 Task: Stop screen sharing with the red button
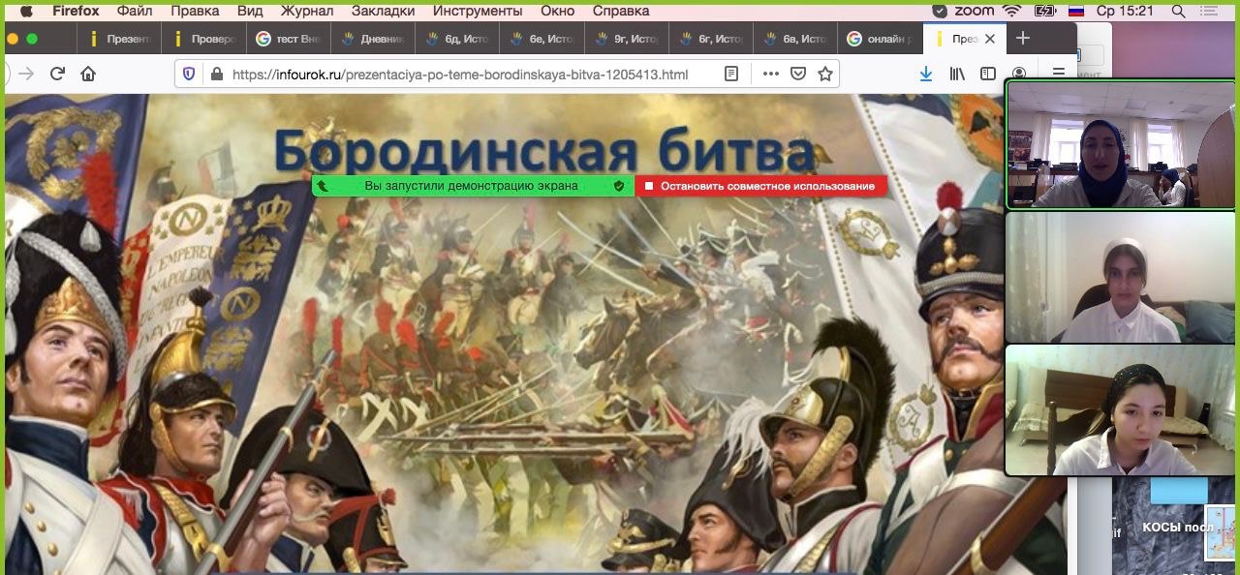coord(760,186)
